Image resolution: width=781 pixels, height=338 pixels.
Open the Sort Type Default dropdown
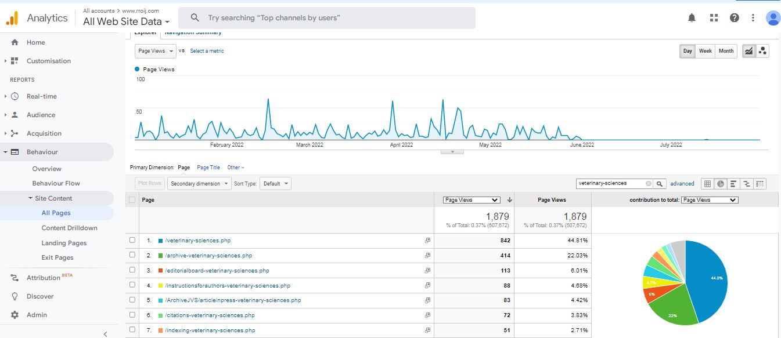[x=275, y=184]
